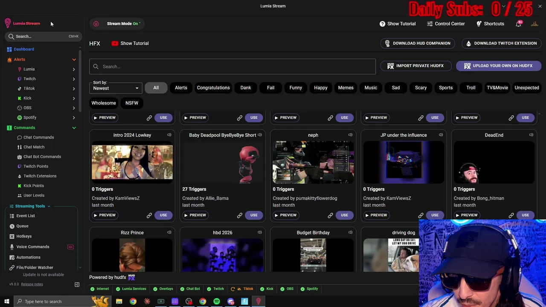Click sound icon on intro 2024 Lowkey

[169, 135]
